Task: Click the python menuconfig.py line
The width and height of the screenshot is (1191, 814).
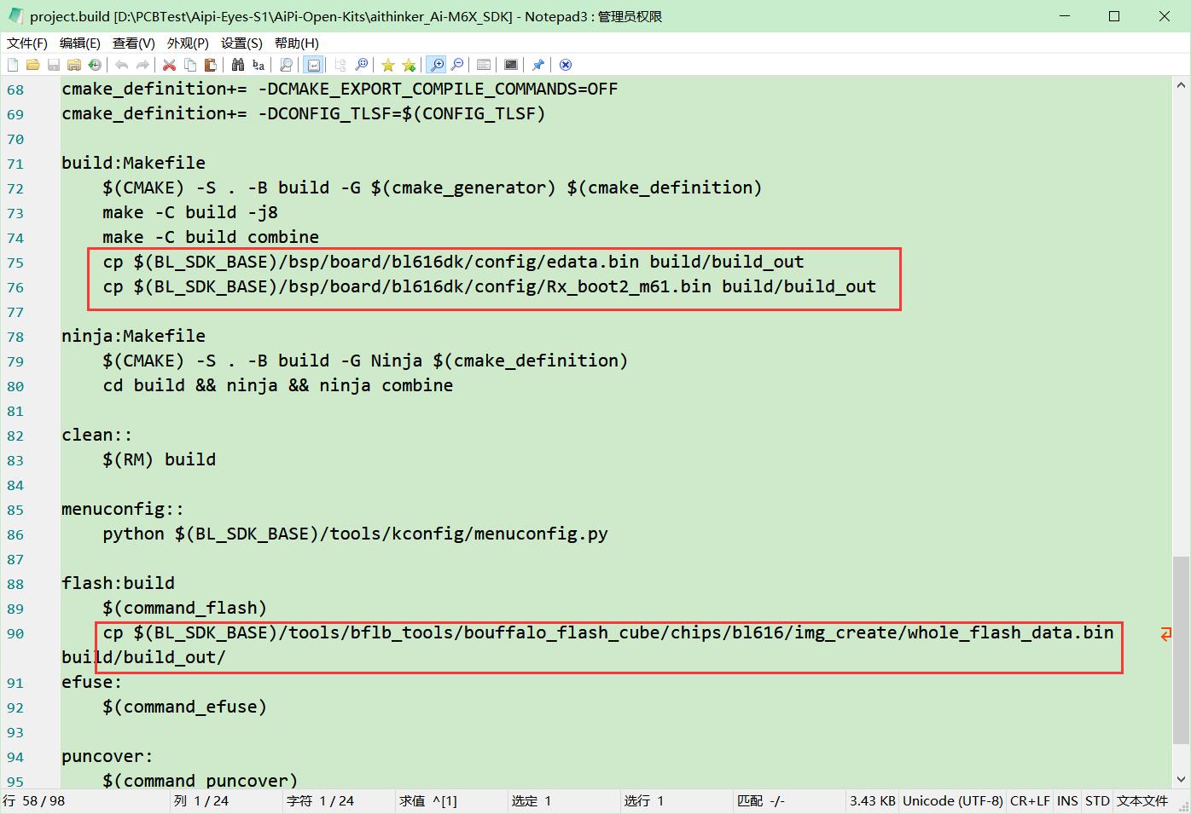Action: [x=356, y=534]
